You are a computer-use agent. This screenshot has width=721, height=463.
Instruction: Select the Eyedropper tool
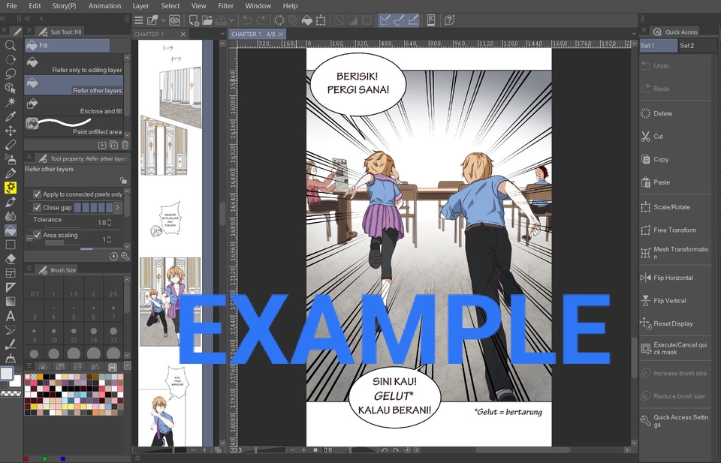click(x=11, y=116)
